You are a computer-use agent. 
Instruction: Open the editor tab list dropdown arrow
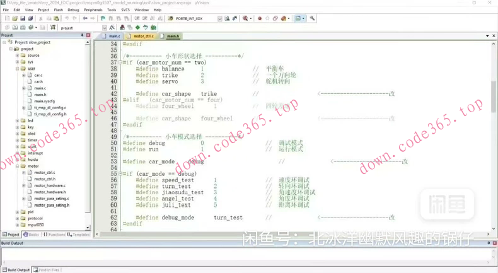[487, 36]
